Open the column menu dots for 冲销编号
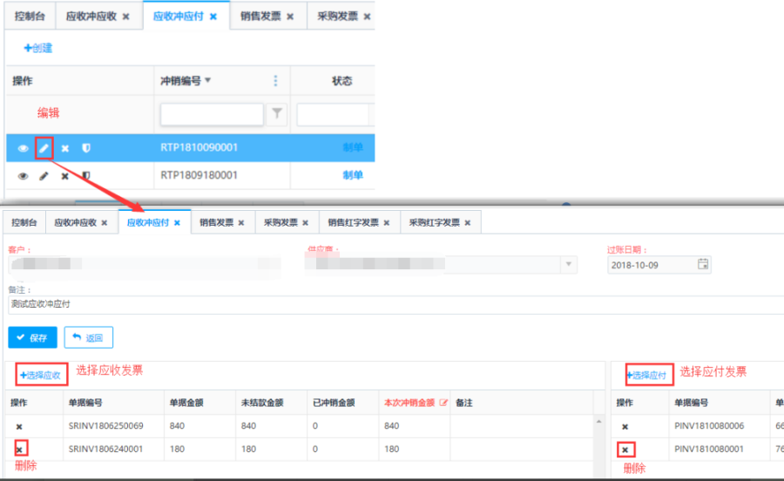 (276, 81)
